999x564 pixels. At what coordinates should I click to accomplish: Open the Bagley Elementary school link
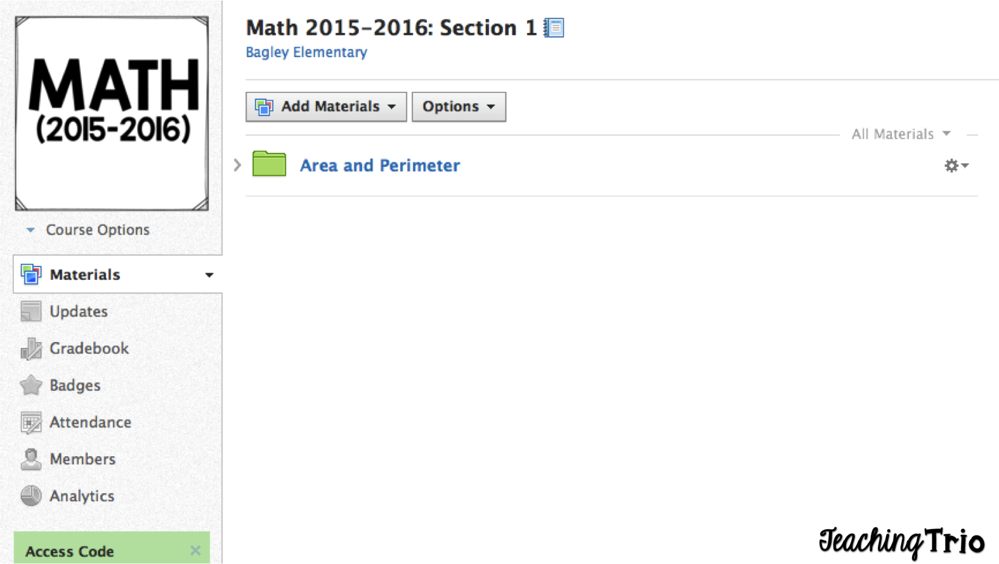coord(306,52)
